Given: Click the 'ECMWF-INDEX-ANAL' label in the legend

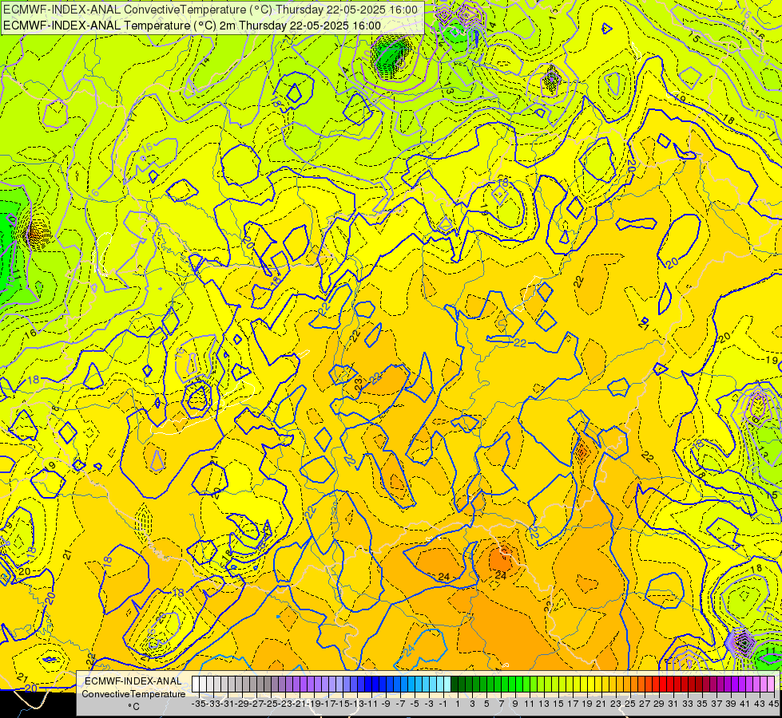Looking at the screenshot, I should (133, 681).
